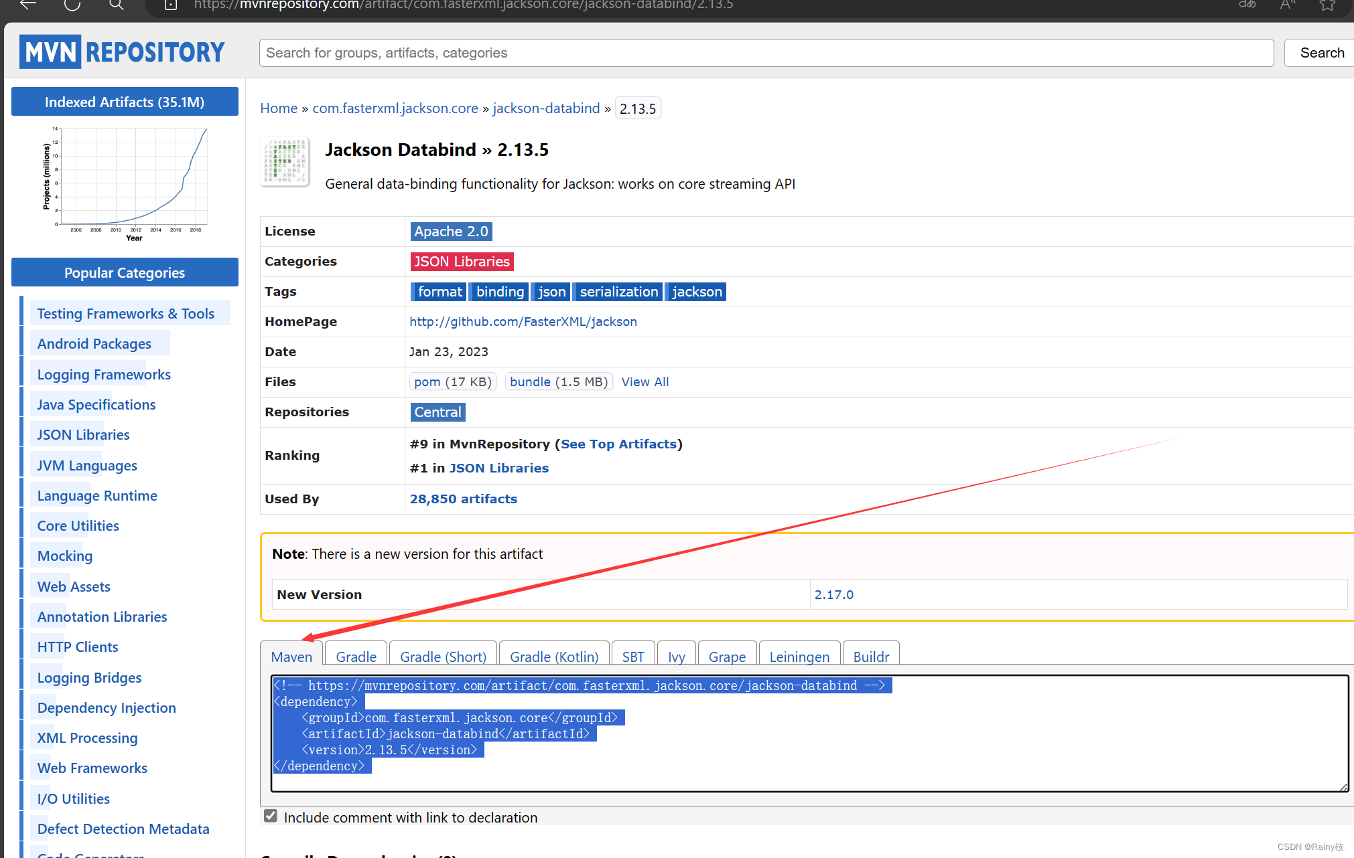Screen dimensions: 1354x858
Task: Open the Gradle (Kotlin) tab
Action: [x=553, y=657]
